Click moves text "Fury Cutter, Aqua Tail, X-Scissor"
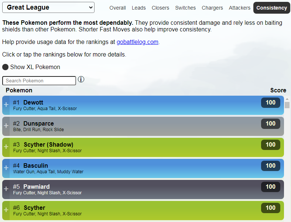291x222 pixels. click(x=45, y=109)
